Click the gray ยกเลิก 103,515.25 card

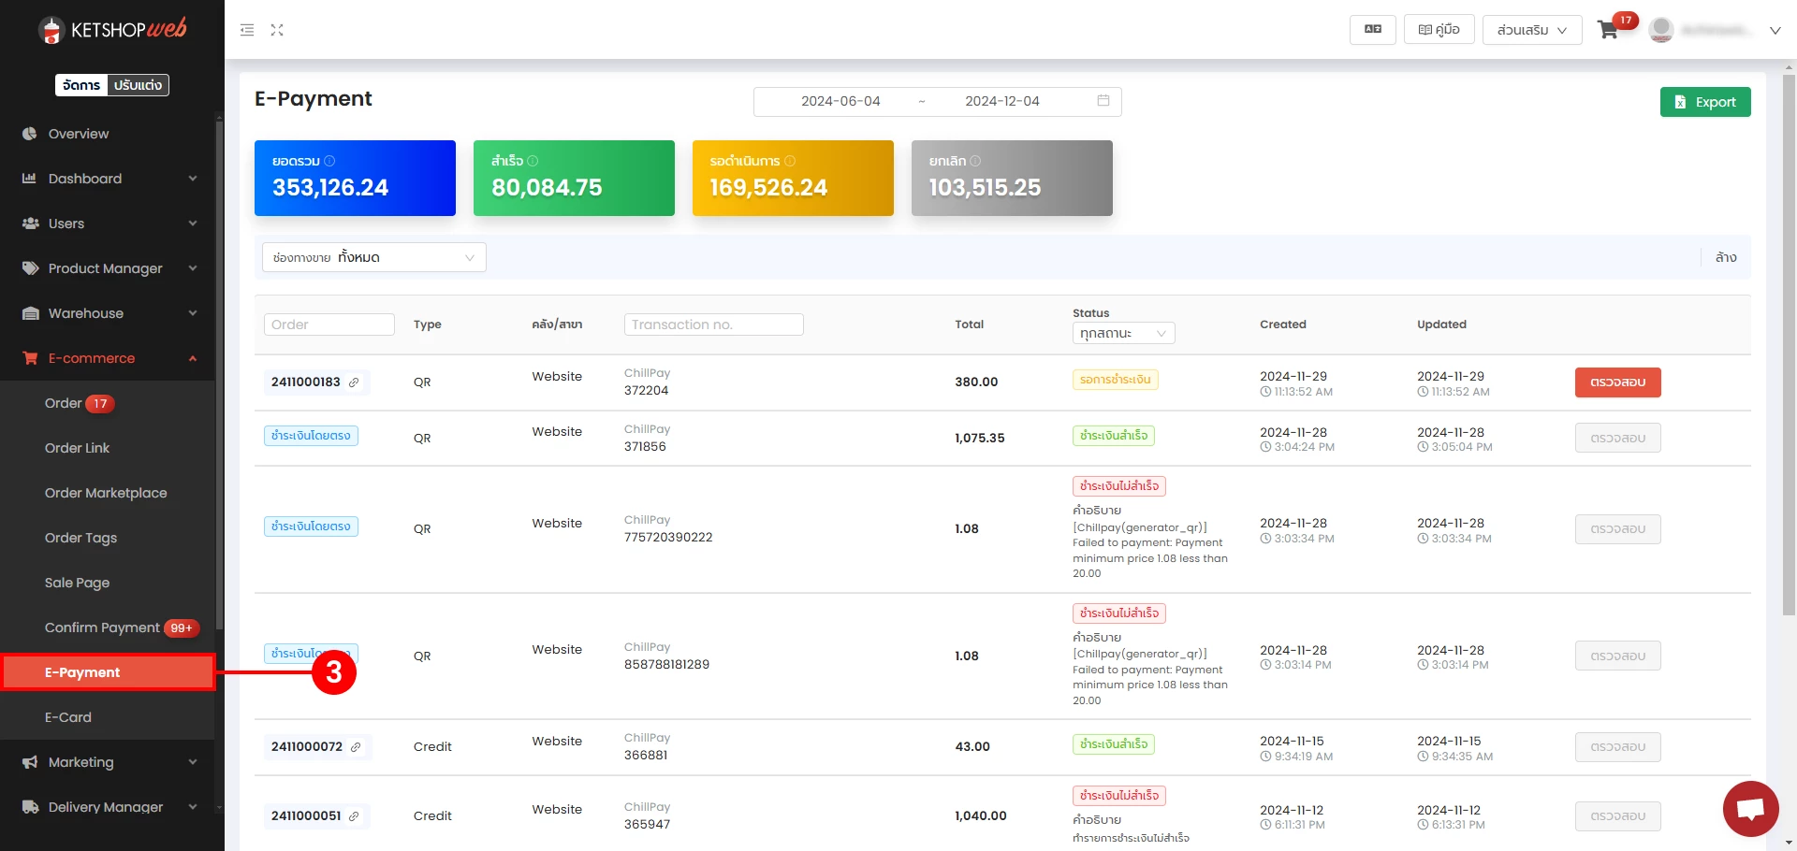click(1012, 178)
